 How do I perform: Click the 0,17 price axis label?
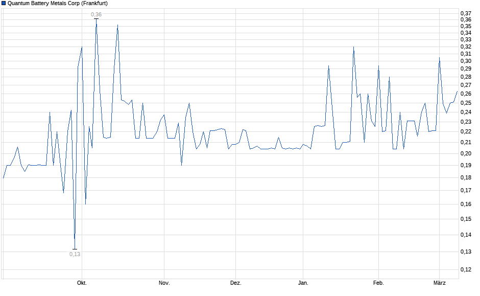tap(465, 190)
